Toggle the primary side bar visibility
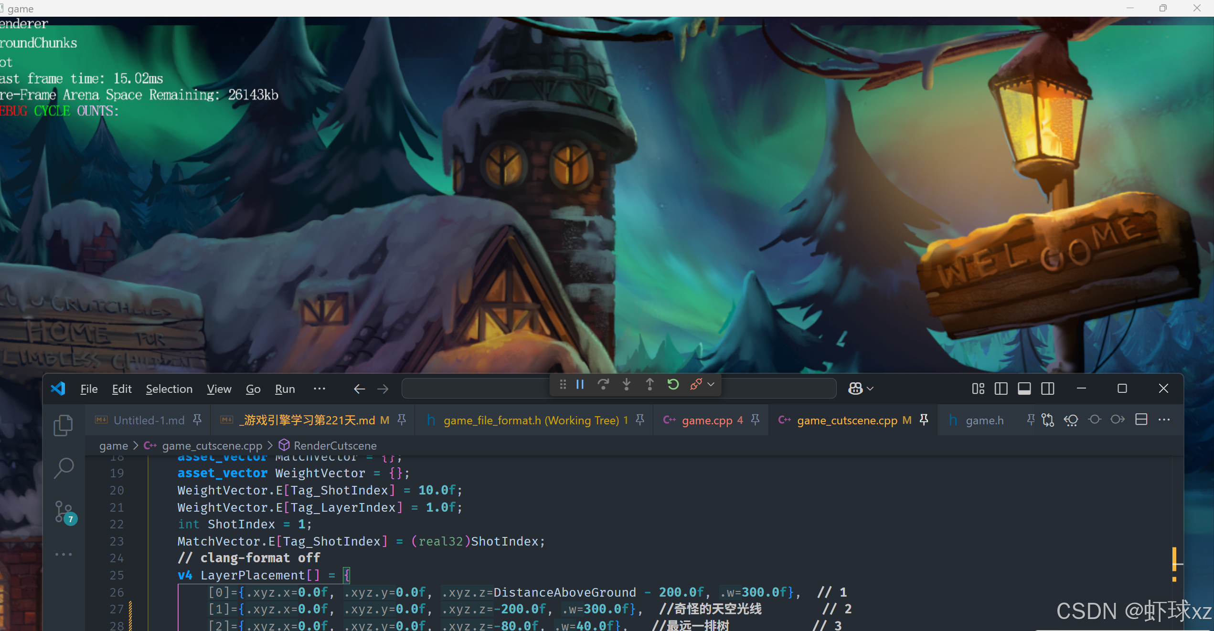This screenshot has width=1214, height=631. click(x=1001, y=389)
